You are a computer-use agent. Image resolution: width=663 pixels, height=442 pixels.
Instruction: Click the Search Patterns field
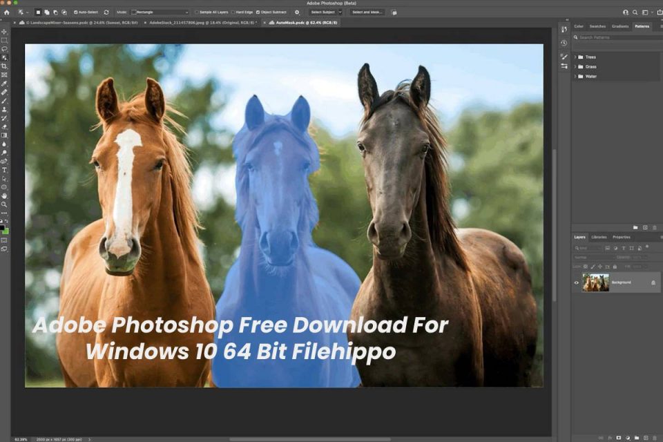coord(608,37)
